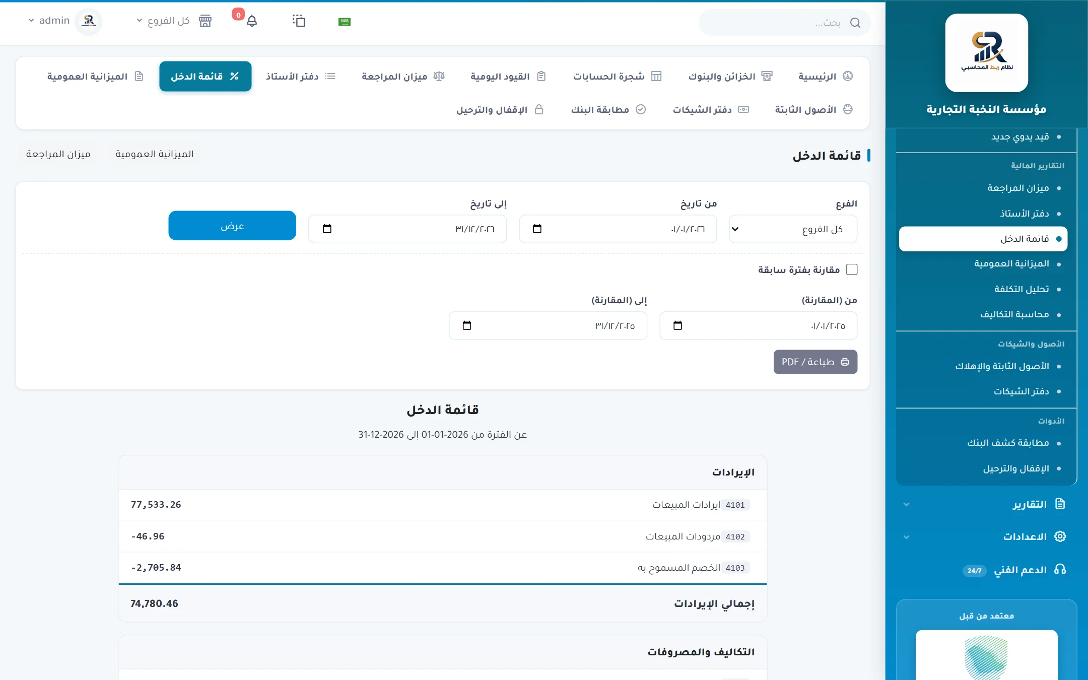Expand the التقارير sidebar section

point(986,504)
